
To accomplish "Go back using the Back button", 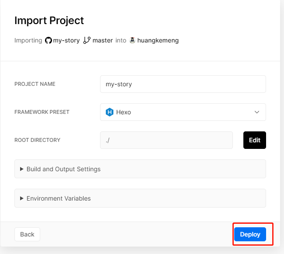I will pyautogui.click(x=27, y=234).
